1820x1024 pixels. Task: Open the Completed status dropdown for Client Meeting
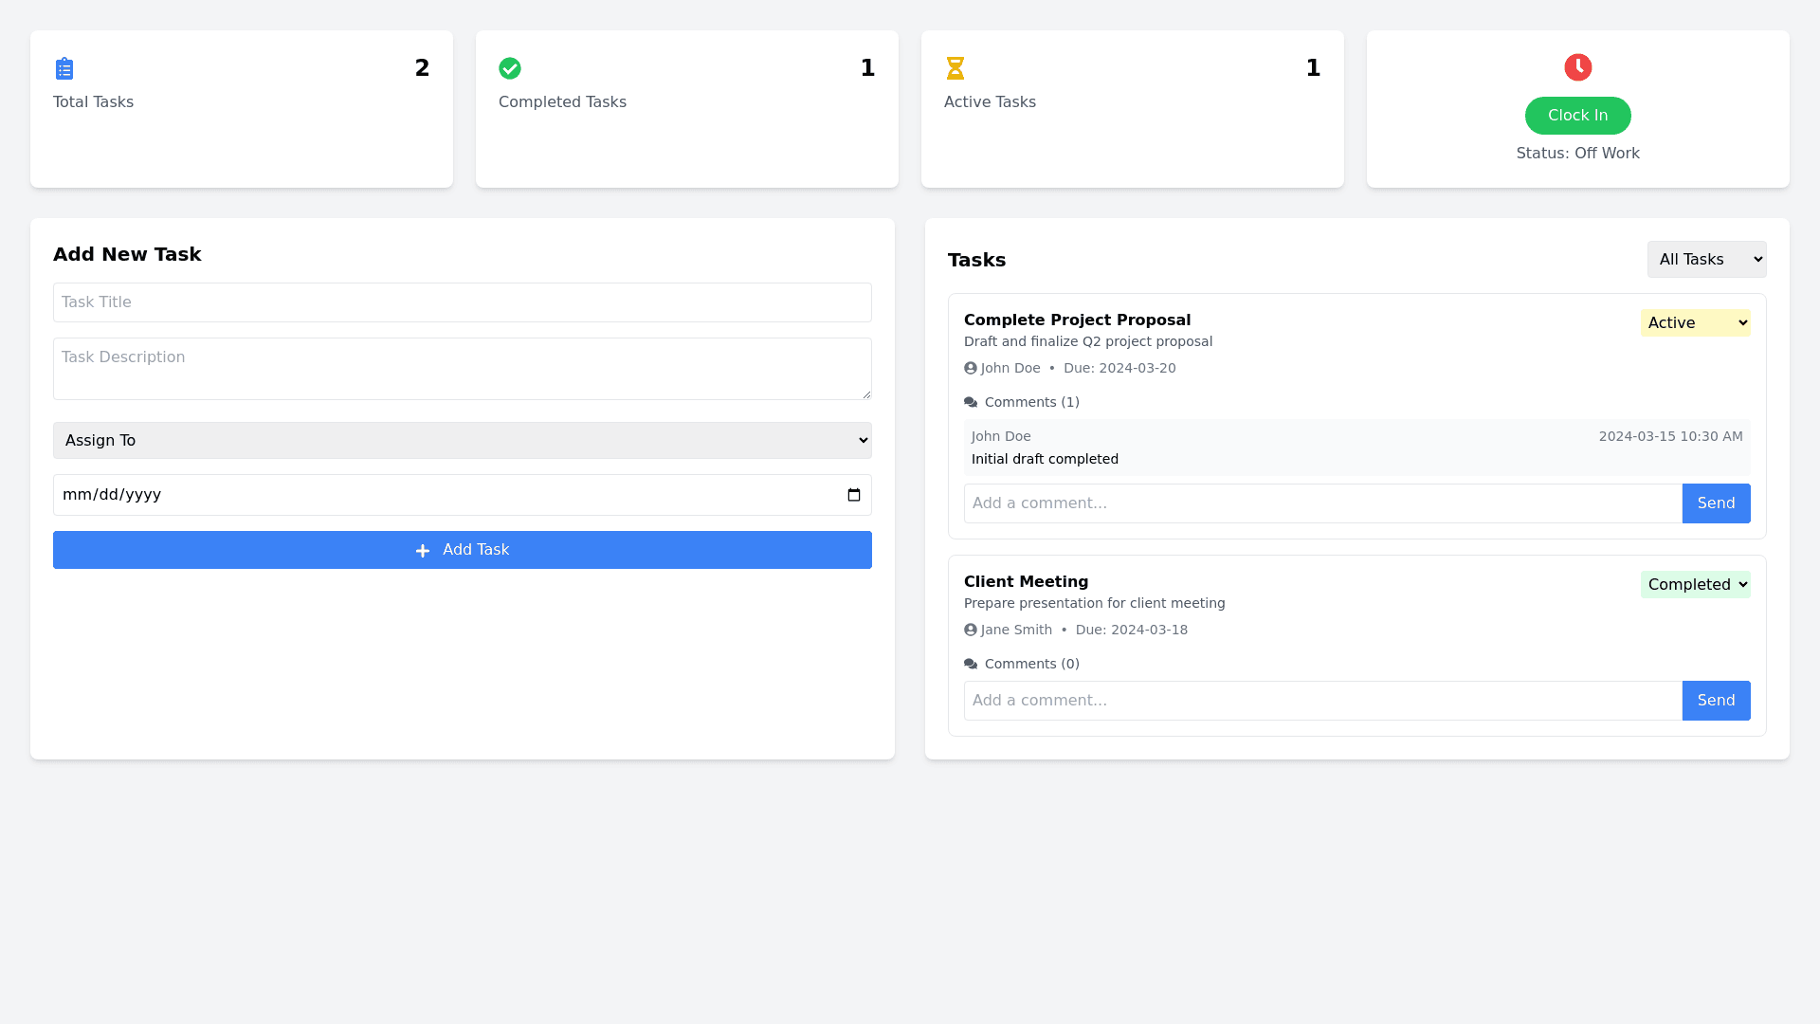(x=1695, y=585)
